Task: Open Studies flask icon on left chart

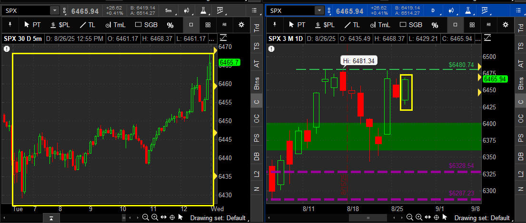Action: pyautogui.click(x=203, y=11)
